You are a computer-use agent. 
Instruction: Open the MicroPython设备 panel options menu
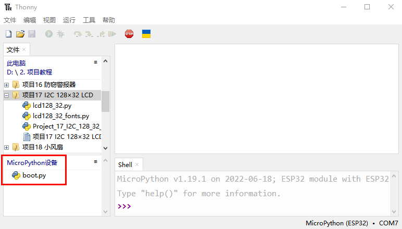click(95, 162)
